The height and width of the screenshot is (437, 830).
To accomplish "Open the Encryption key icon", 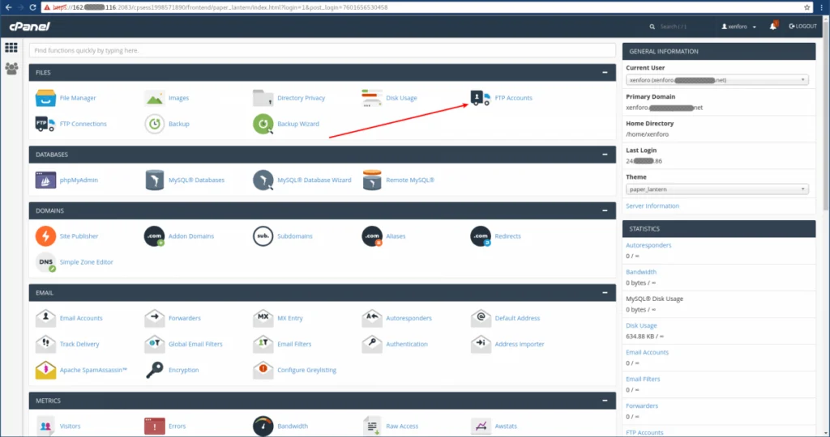I will tap(155, 370).
